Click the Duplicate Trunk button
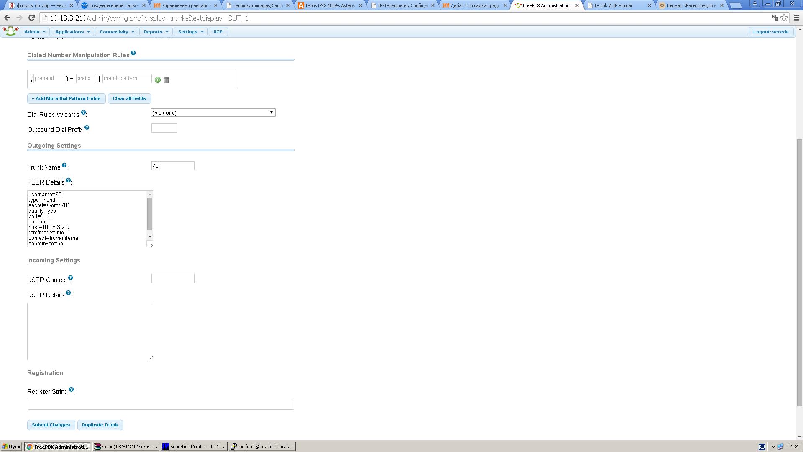The width and height of the screenshot is (803, 452). tap(100, 425)
